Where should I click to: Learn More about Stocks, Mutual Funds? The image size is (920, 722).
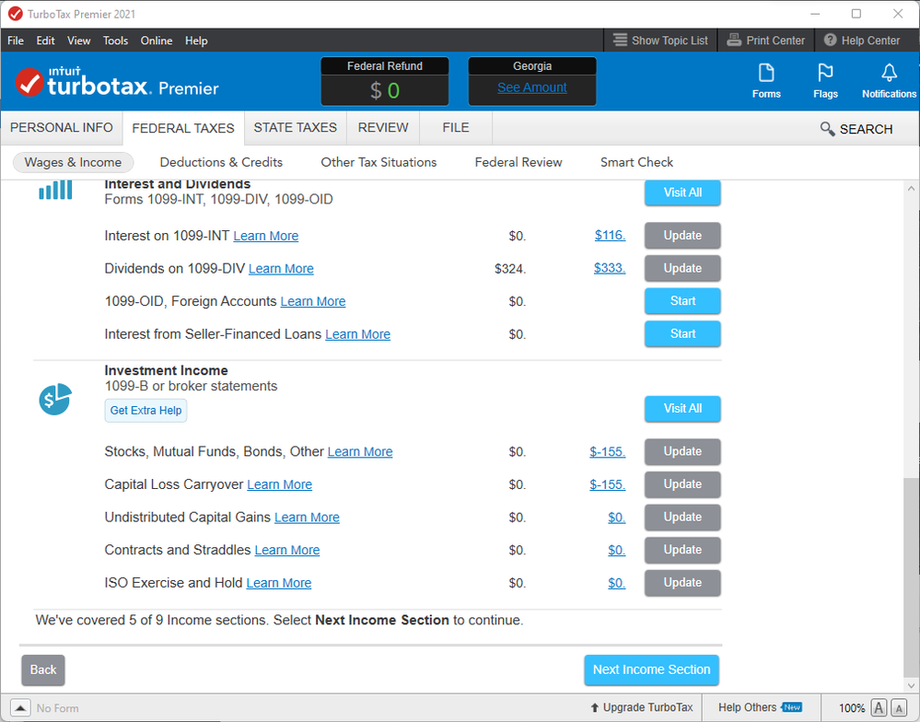pos(360,451)
